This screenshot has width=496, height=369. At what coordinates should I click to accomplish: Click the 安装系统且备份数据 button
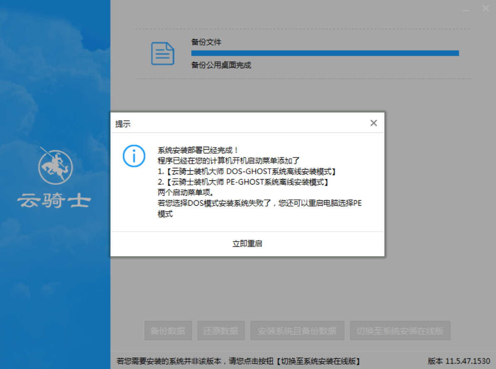(297, 331)
